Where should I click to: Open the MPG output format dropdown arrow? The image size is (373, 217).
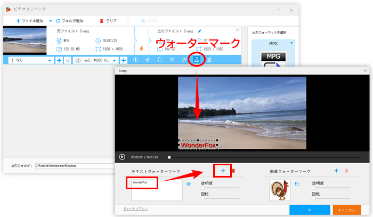[291, 43]
